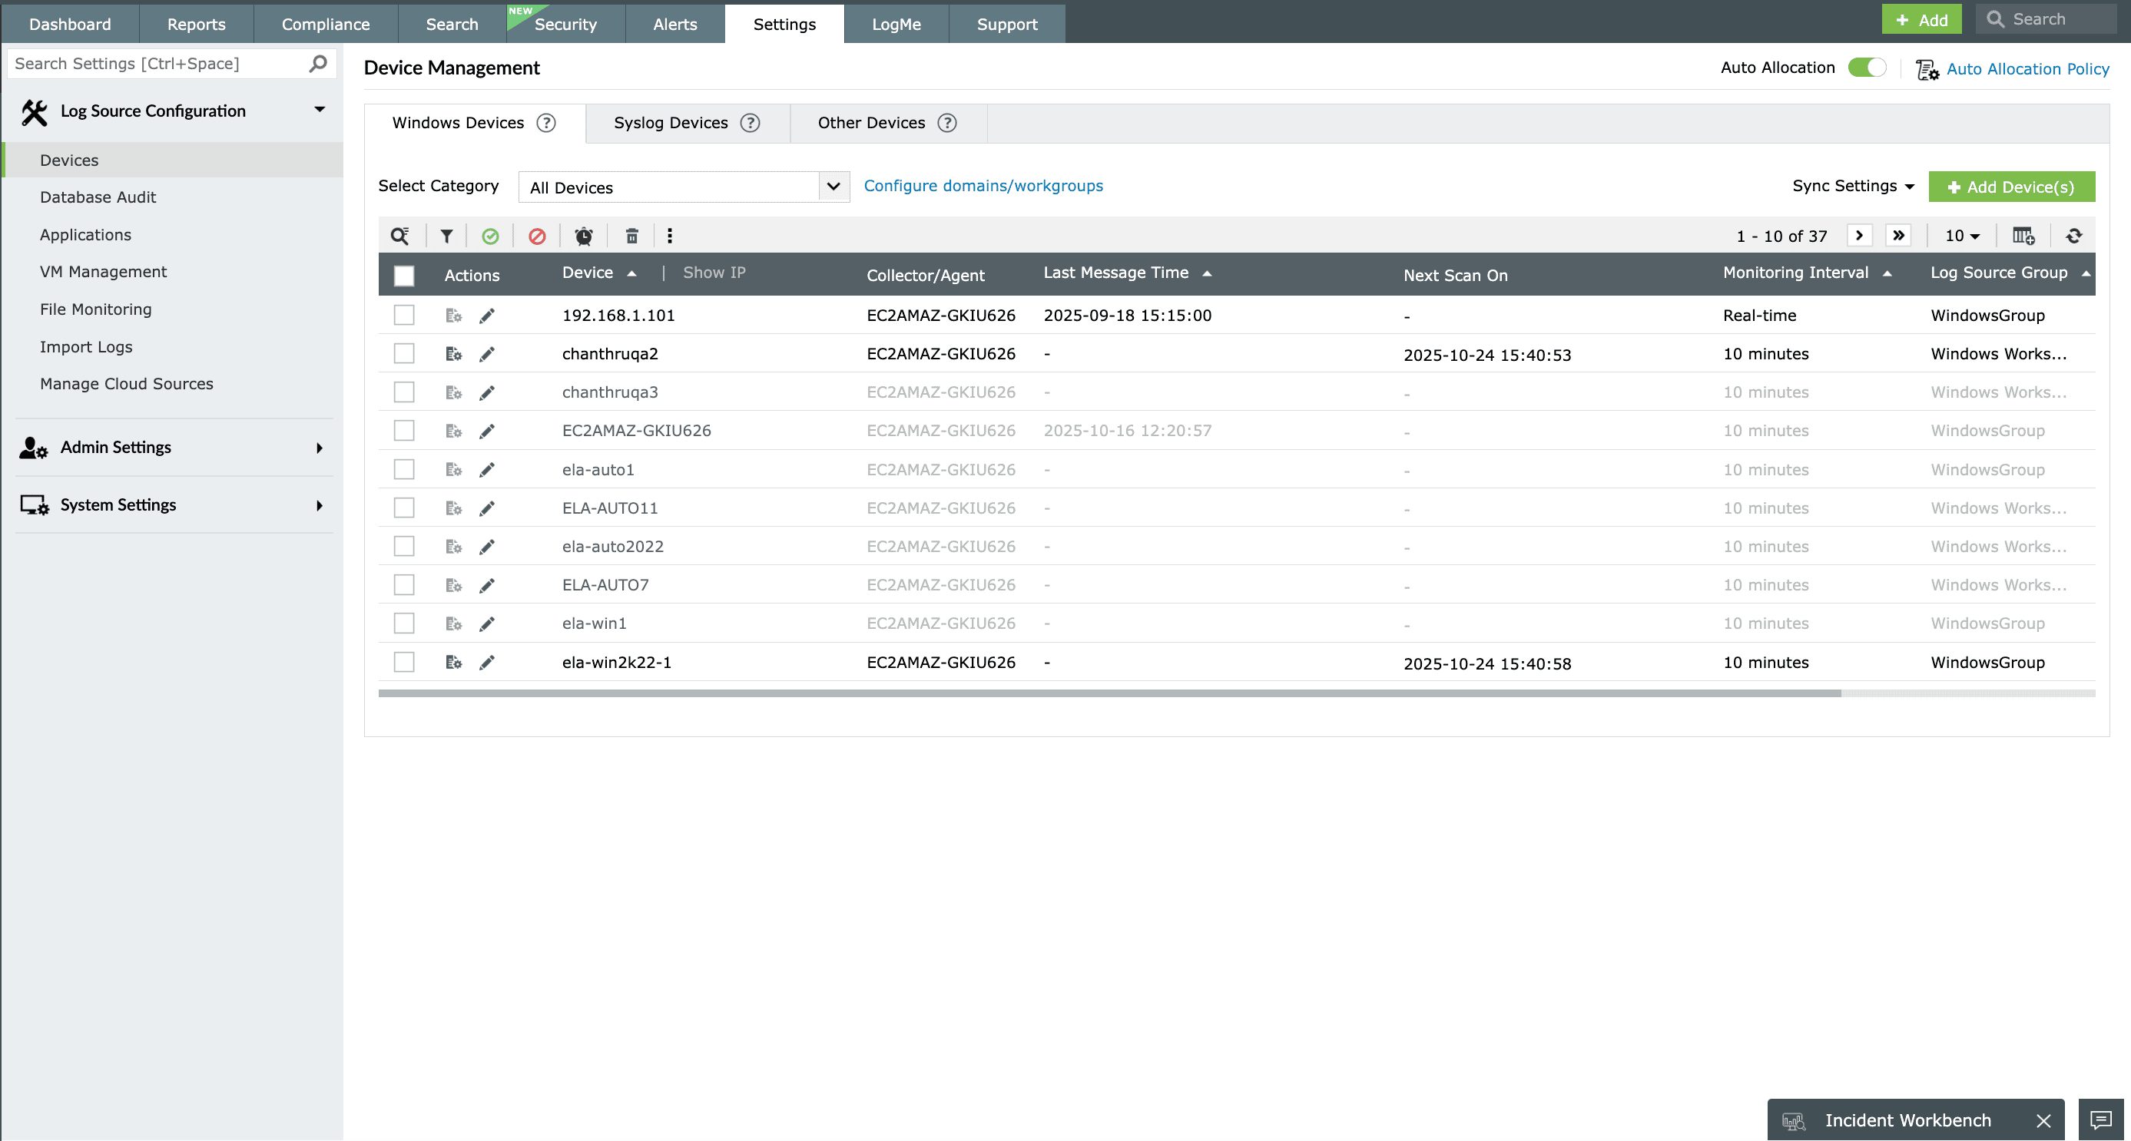Open the page size dropdown showing 10
Image resolution: width=2131 pixels, height=1141 pixels.
(1961, 236)
